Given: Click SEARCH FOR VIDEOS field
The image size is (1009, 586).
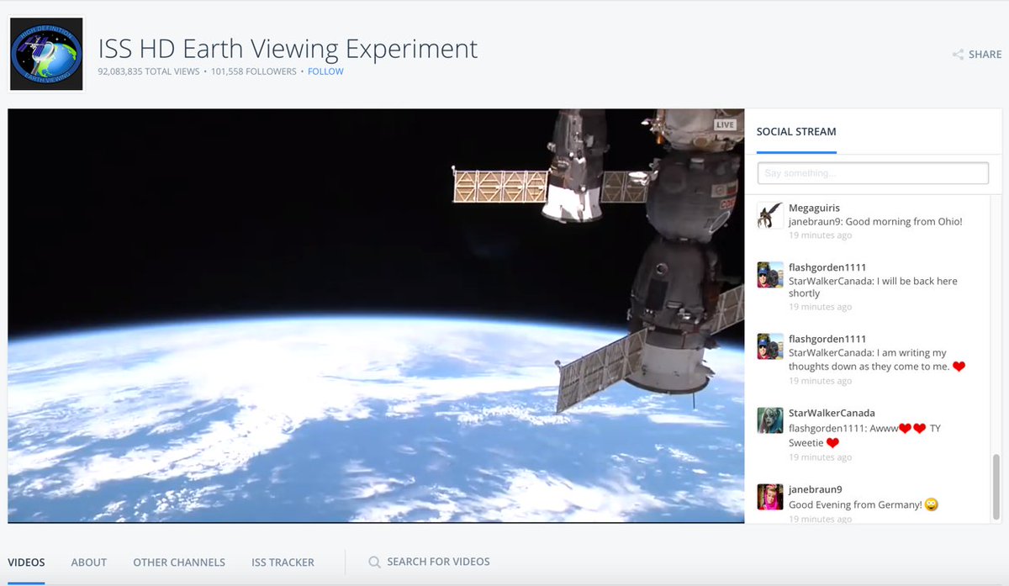Looking at the screenshot, I should 438,562.
